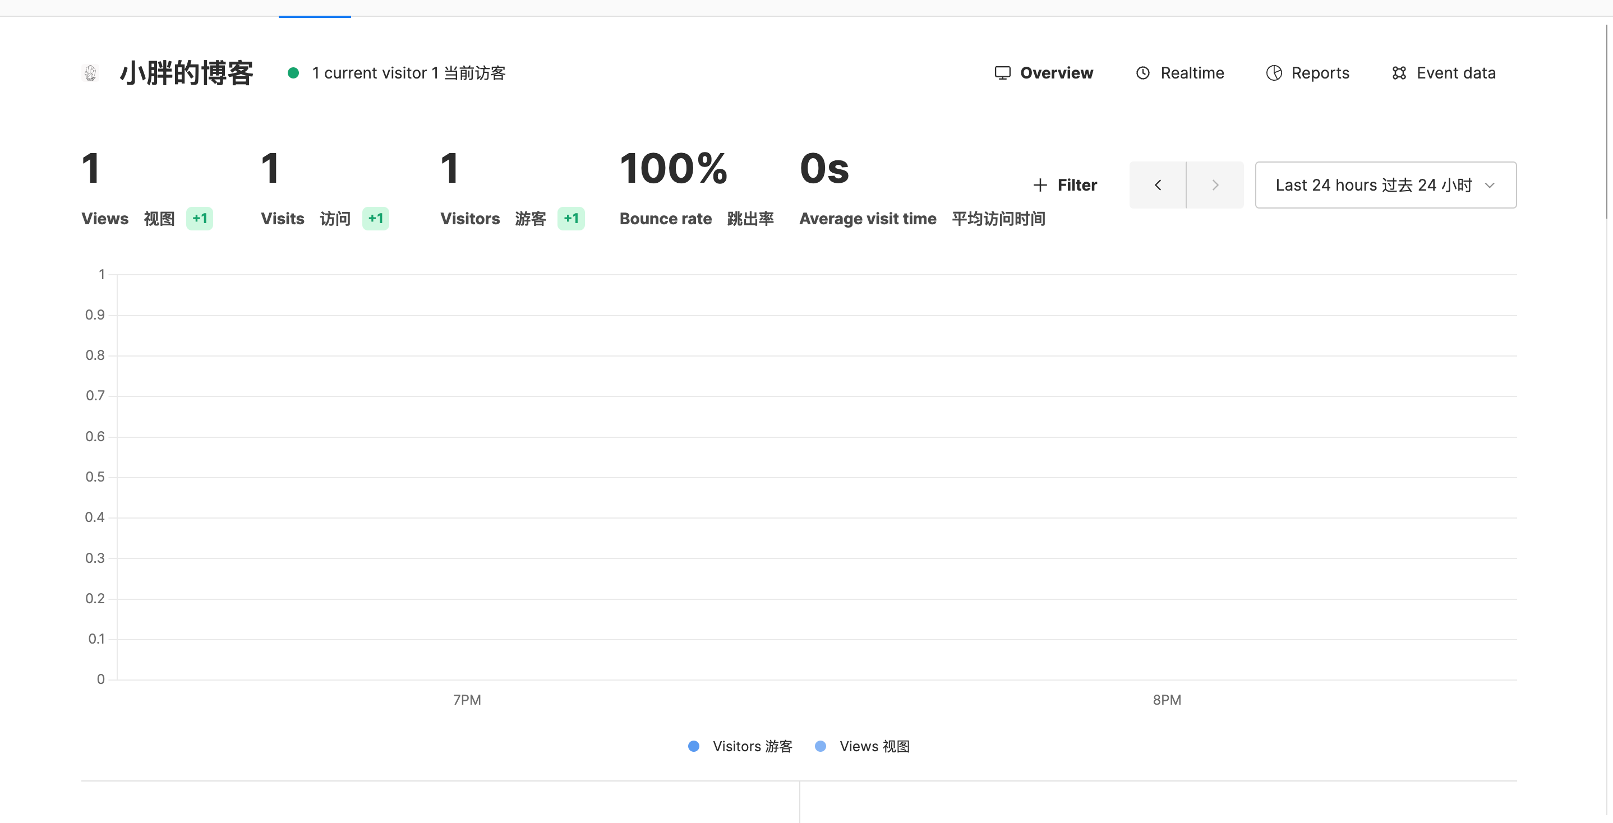Image resolution: width=1613 pixels, height=823 pixels.
Task: Open the Reports tab
Action: [x=1320, y=72]
